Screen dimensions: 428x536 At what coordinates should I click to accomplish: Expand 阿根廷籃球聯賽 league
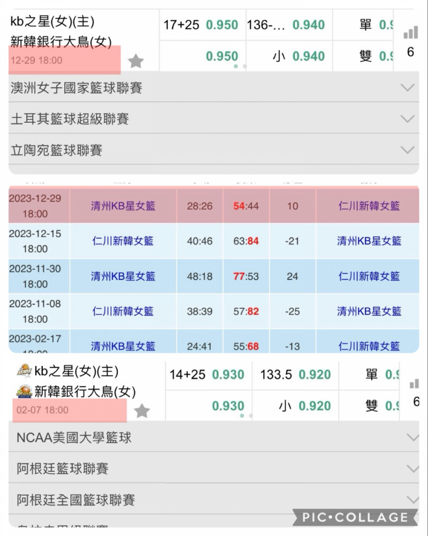tap(213, 468)
